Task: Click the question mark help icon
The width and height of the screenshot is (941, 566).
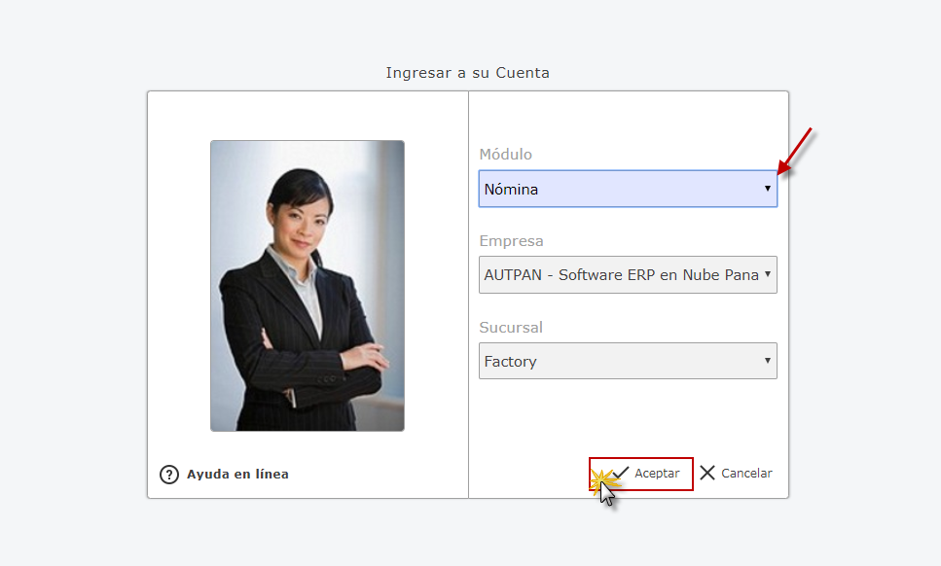Action: (x=169, y=475)
